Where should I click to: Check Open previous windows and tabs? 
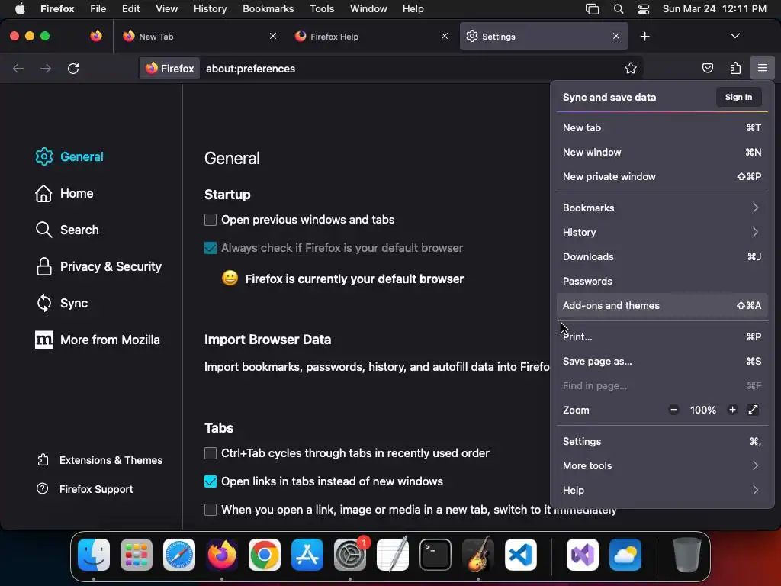coord(211,220)
